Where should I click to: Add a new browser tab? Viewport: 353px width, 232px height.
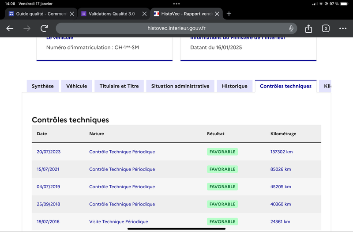click(x=229, y=14)
